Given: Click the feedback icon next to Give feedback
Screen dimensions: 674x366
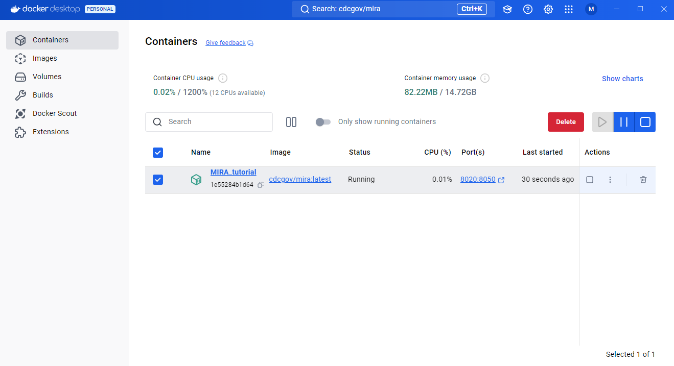Looking at the screenshot, I should [x=250, y=43].
